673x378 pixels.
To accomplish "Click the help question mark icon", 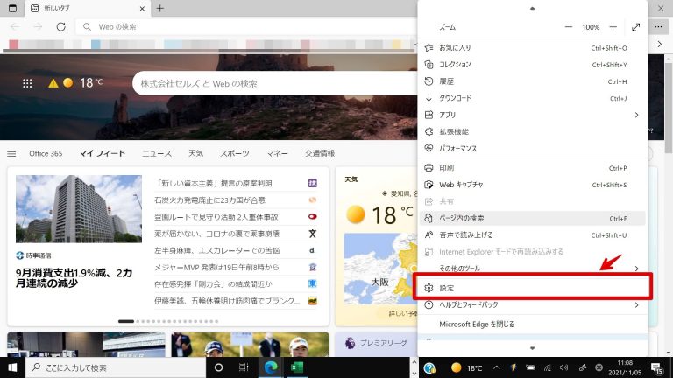I will point(429,304).
